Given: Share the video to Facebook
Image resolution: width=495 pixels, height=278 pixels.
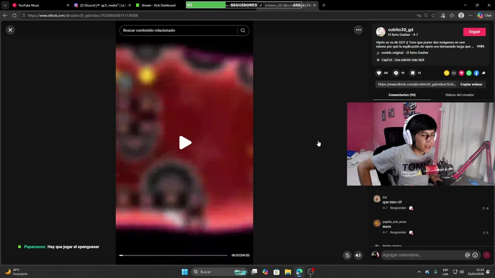Looking at the screenshot, I should click(476, 73).
